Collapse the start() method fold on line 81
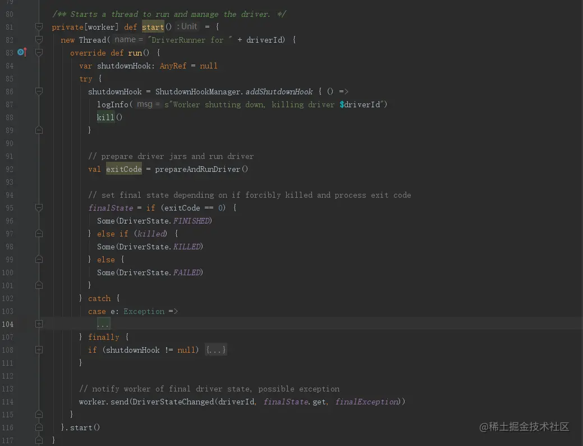 pos(39,26)
